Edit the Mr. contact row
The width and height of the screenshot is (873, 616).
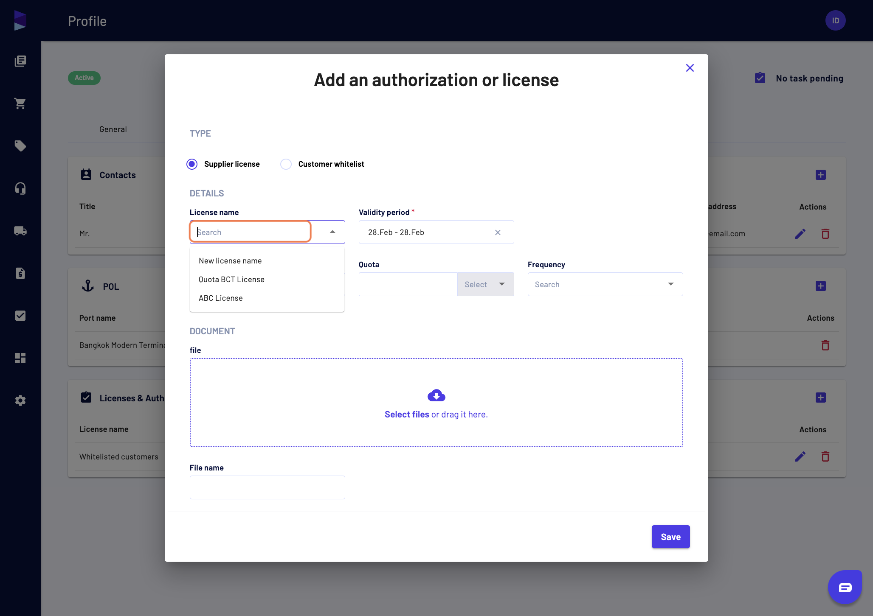800,234
